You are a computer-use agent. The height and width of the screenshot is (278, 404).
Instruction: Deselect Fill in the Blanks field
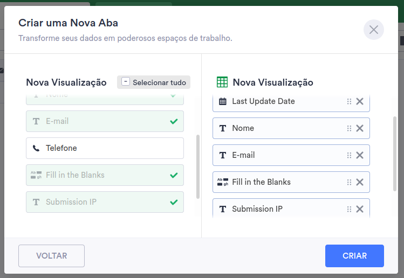[x=105, y=175]
